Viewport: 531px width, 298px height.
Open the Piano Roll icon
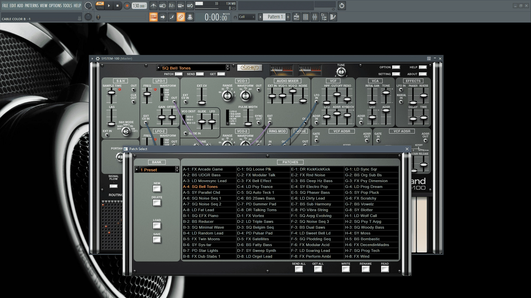tap(333, 17)
